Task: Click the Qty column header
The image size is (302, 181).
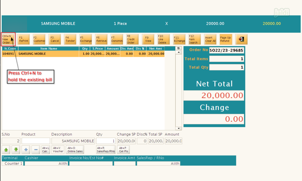Action: coord(85,49)
